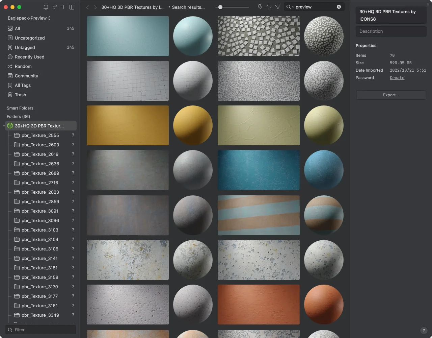
Task: Toggle the sidebar layout icon
Action: (x=72, y=7)
